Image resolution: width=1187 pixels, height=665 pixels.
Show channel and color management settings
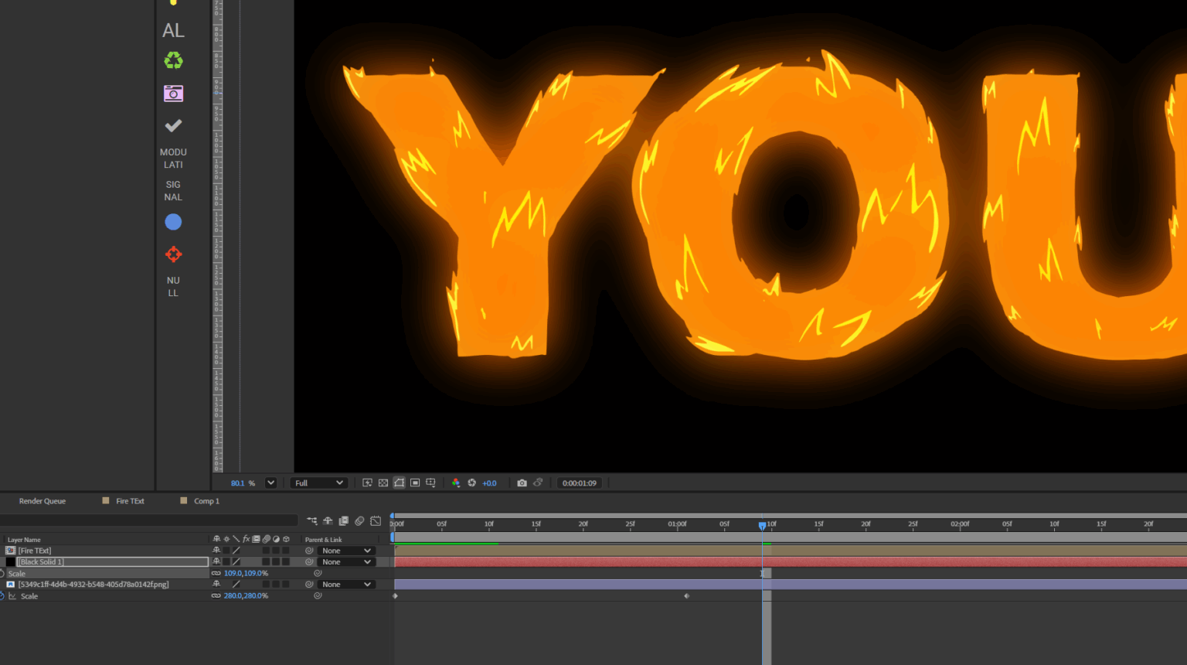point(456,483)
